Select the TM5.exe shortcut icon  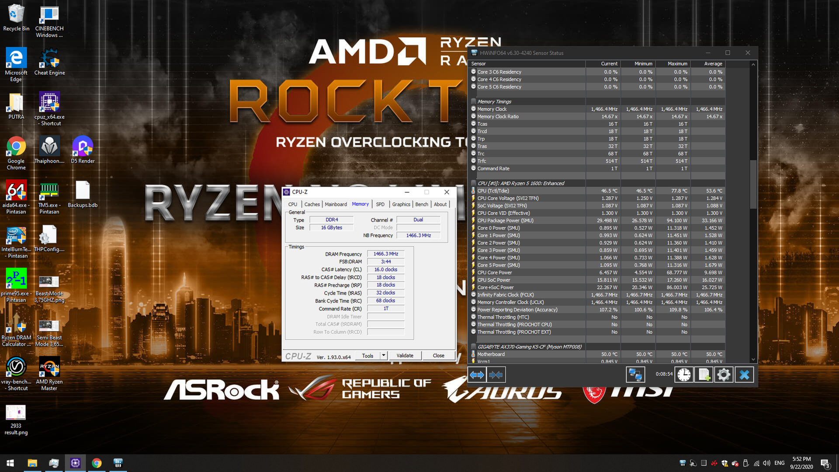(x=49, y=197)
